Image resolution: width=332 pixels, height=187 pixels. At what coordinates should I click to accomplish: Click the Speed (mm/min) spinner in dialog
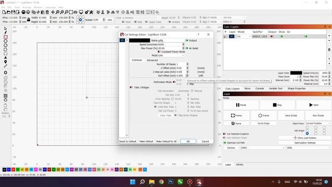coord(183,44)
